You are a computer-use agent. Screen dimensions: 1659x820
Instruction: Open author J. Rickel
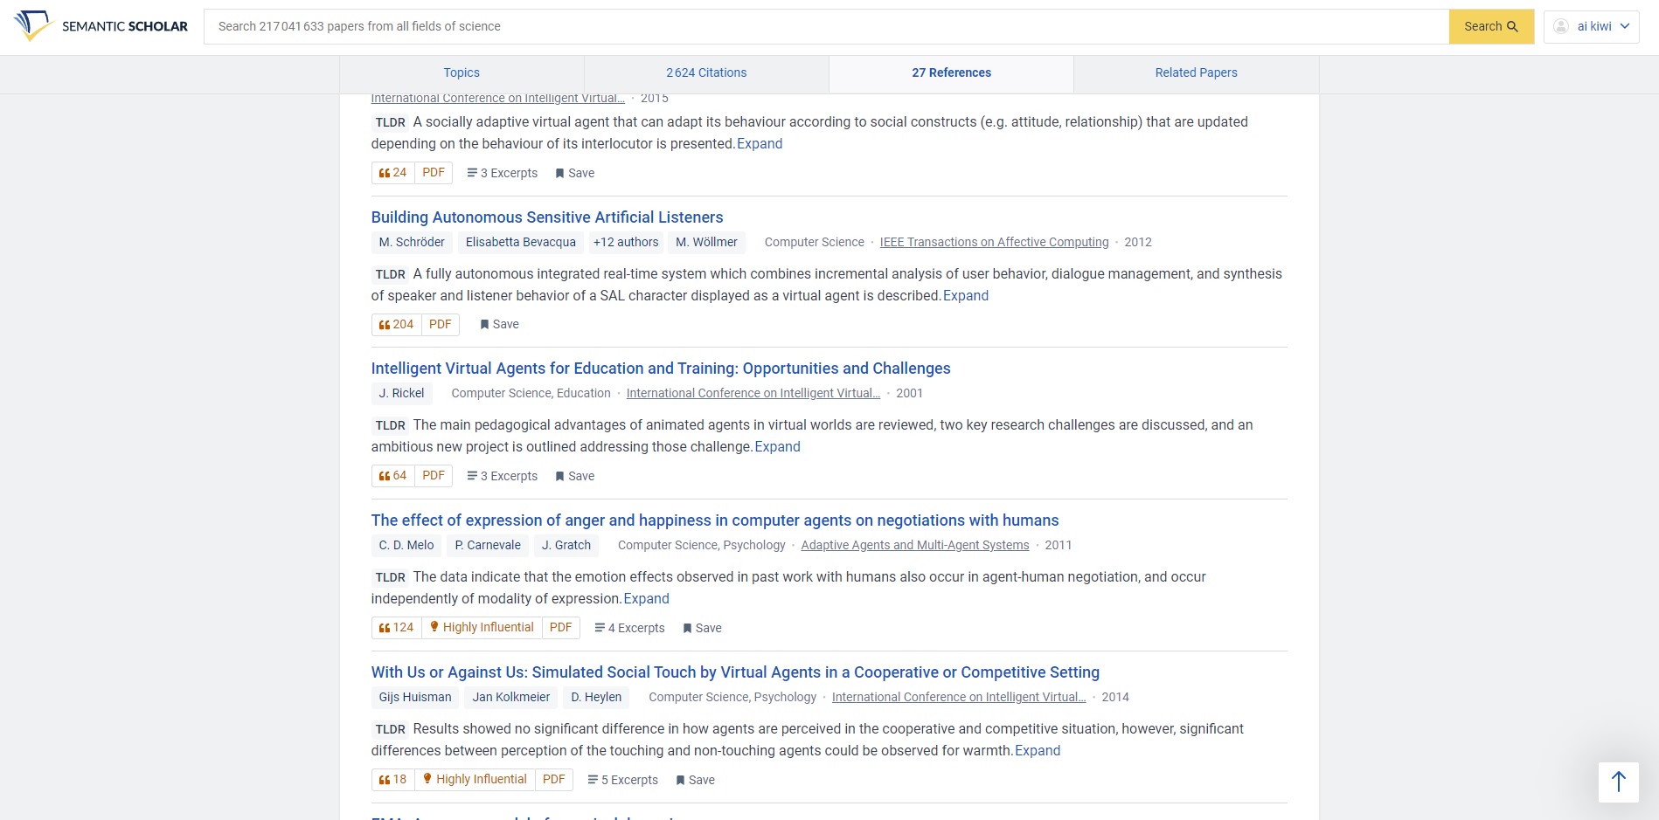(x=401, y=394)
